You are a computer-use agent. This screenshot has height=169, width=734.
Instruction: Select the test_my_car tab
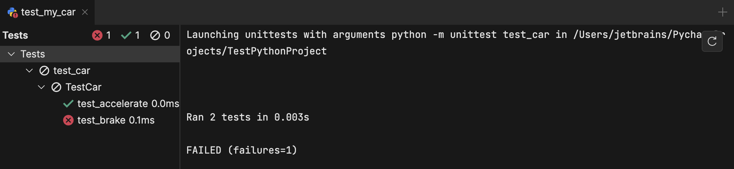pos(48,12)
